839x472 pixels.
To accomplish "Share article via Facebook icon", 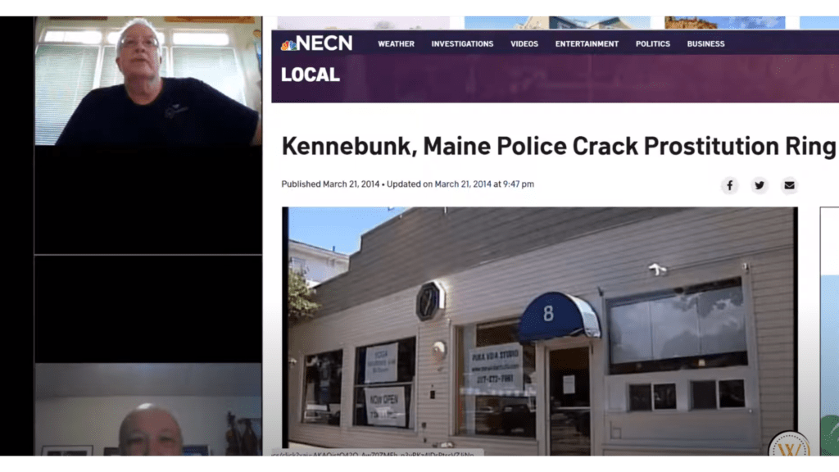I will 729,185.
